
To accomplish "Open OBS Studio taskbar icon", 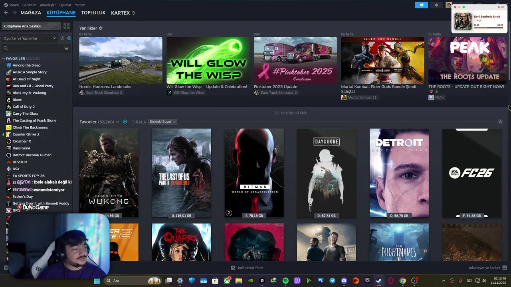I will pos(414,281).
